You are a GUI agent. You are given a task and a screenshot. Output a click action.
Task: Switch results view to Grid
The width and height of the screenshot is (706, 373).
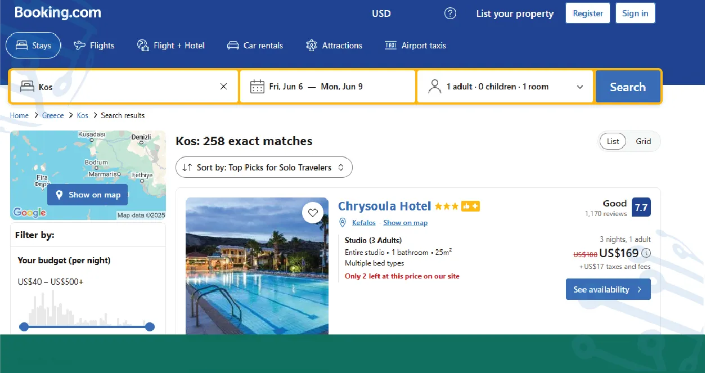[643, 141]
